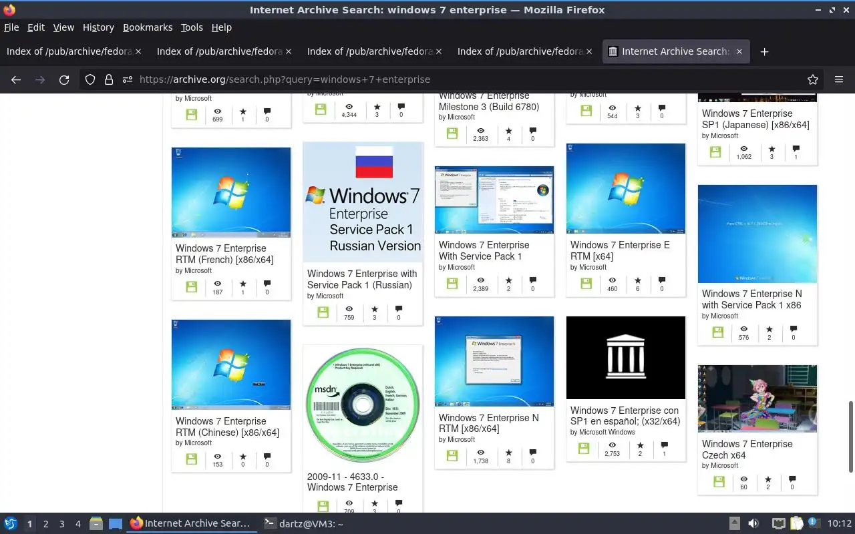This screenshot has width=855, height=534.
Task: Open 2009-11 - 4633.0 - Windows 7 Enterprise link
Action: 353,483
